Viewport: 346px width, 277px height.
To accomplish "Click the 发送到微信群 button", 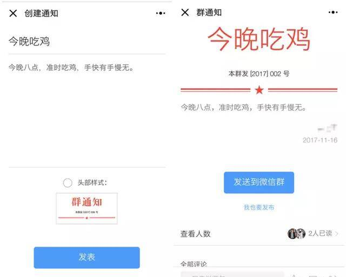I will 259,183.
